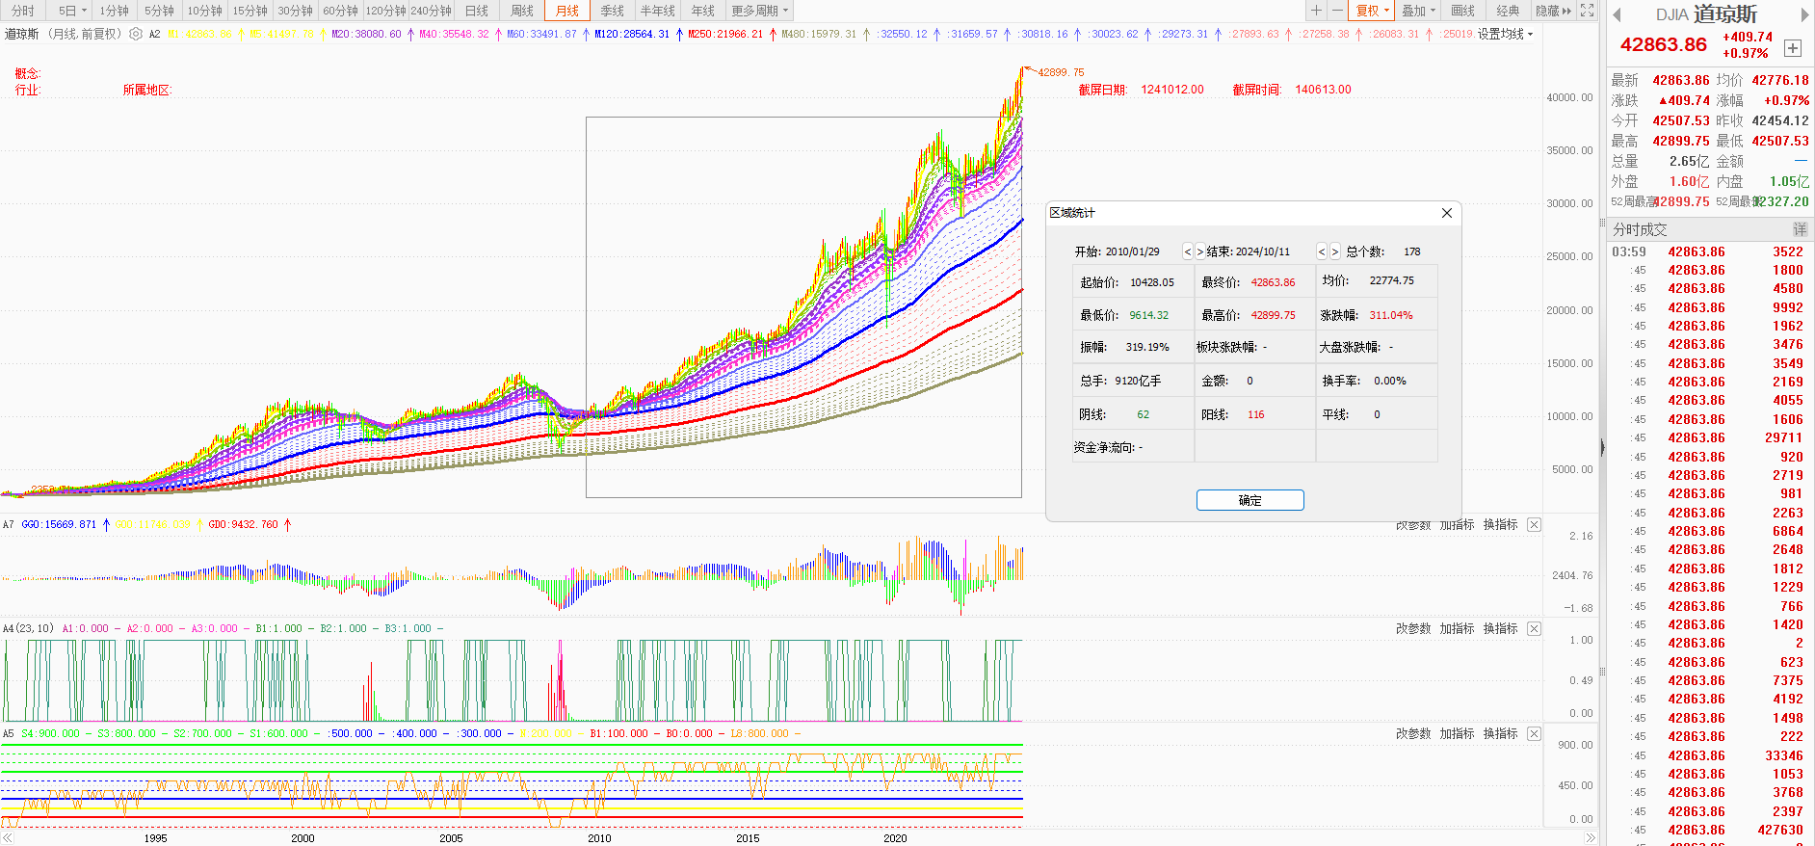1815x846 pixels.
Task: Click 确定 in 区域统计 dialog
Action: [x=1250, y=500]
